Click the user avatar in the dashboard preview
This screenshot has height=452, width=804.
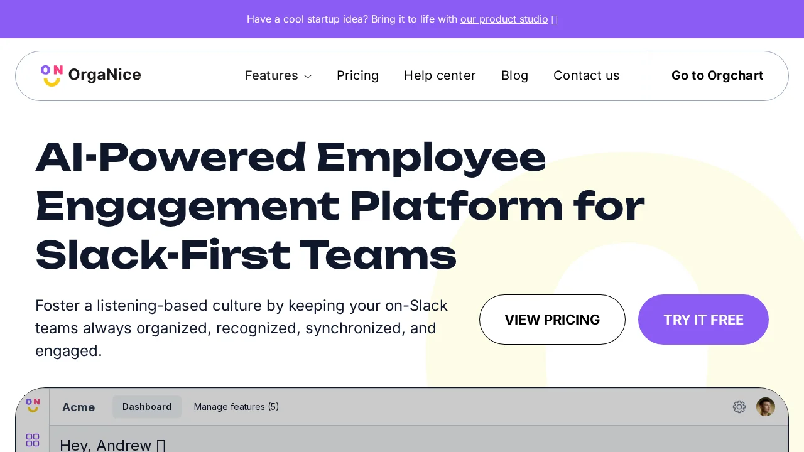(766, 407)
